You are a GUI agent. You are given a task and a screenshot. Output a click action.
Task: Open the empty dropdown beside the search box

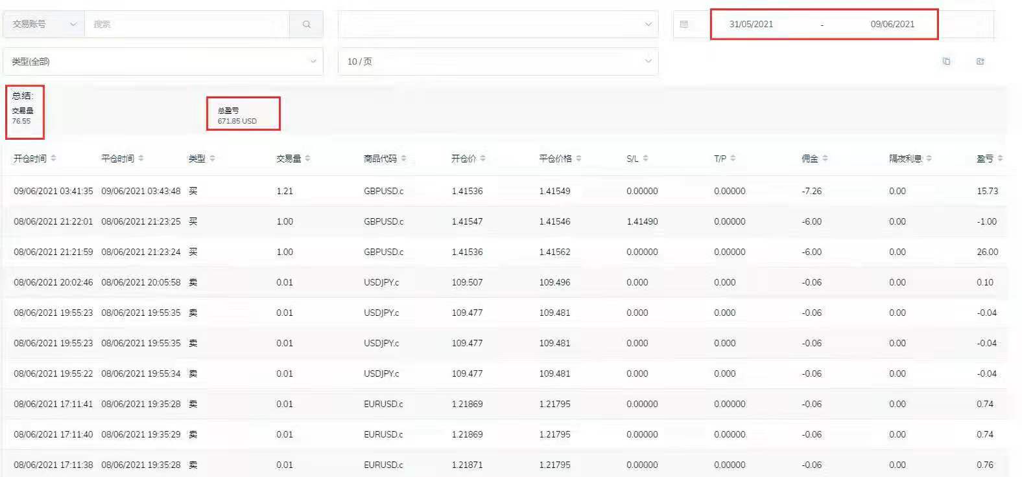(x=498, y=25)
